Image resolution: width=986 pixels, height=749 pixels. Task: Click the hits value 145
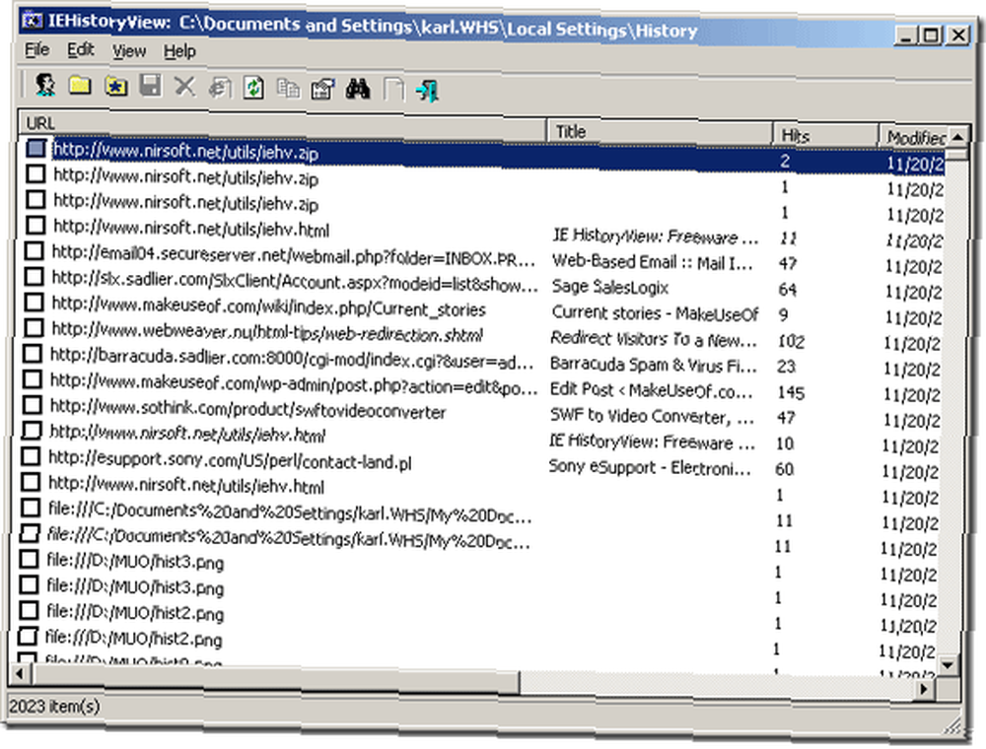(791, 392)
